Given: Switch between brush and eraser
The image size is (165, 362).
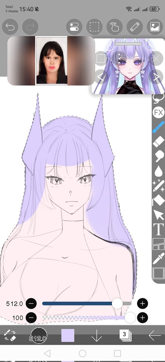Looking at the screenshot, I should tap(10, 335).
